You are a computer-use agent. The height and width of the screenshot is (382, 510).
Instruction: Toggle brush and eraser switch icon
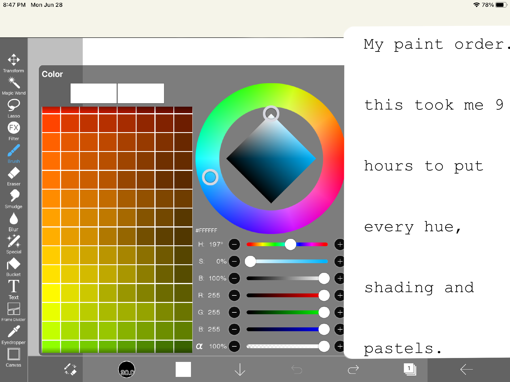point(70,370)
